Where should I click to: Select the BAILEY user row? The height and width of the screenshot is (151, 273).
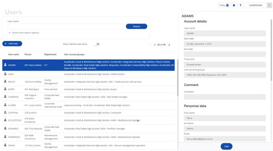[x=88, y=82]
